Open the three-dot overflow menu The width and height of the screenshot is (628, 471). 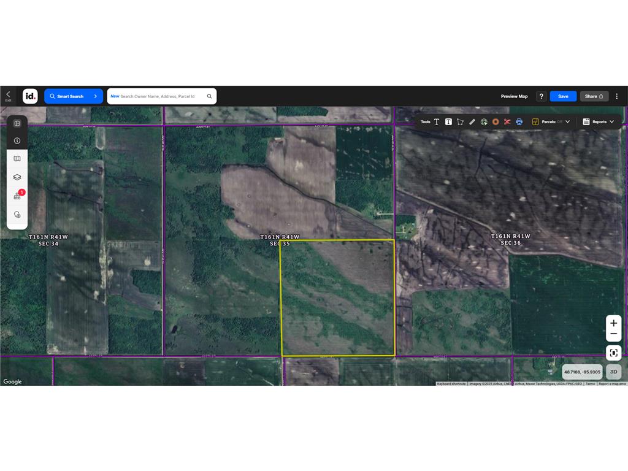pos(617,96)
